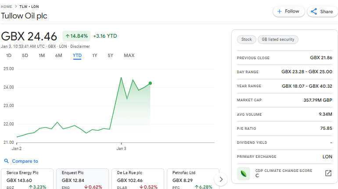Click the GBX 12.84 Enquest price
Image resolution: width=338 pixels, height=189 pixels.
pyautogui.click(x=73, y=180)
